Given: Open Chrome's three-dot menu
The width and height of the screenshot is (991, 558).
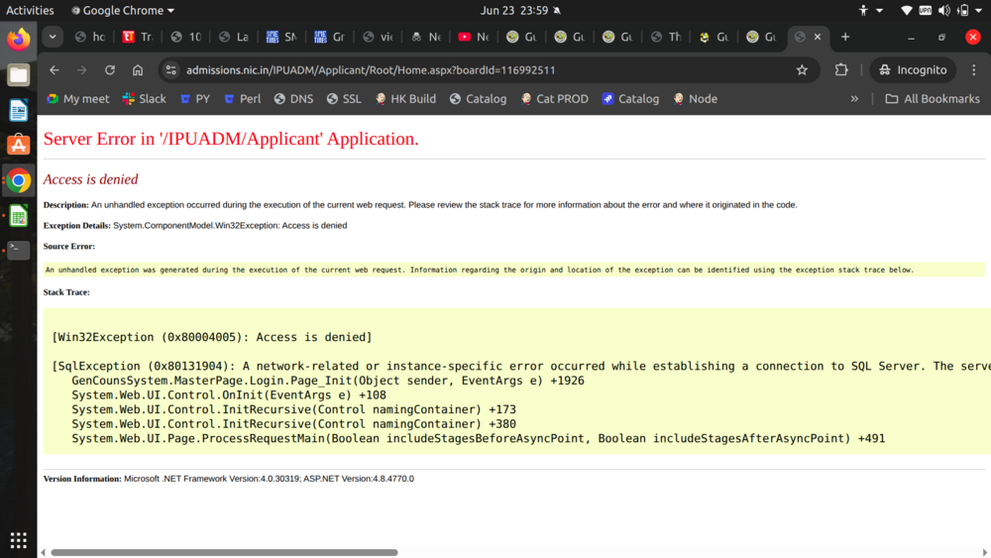Looking at the screenshot, I should 972,70.
